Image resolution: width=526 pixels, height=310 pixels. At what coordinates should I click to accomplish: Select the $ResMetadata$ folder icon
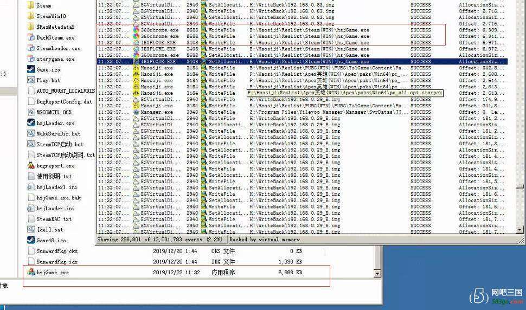pyautogui.click(x=31, y=27)
